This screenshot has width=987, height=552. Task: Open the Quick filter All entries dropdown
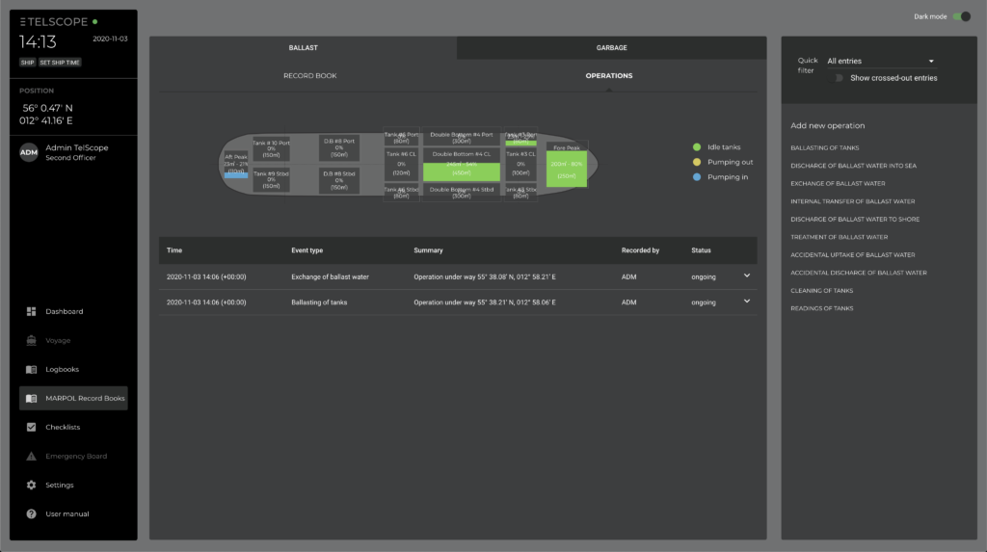coord(880,61)
